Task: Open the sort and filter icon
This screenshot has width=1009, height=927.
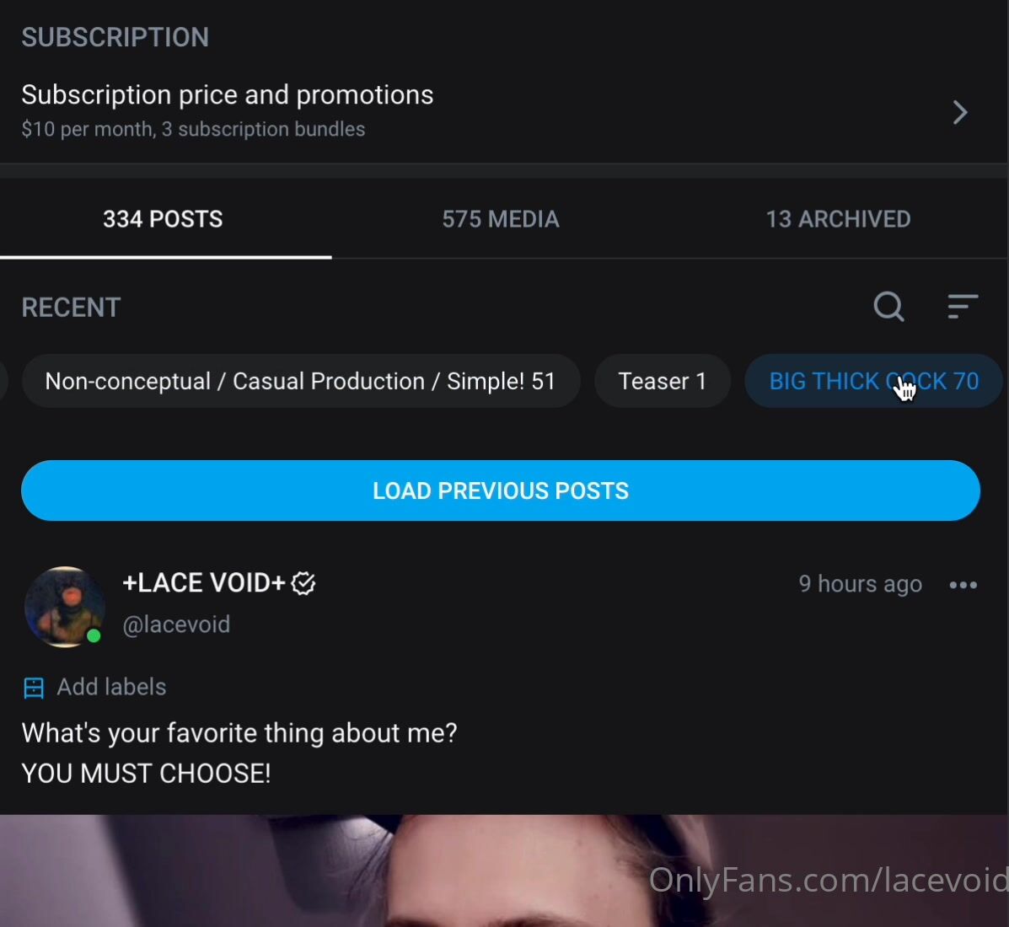Action: tap(963, 306)
